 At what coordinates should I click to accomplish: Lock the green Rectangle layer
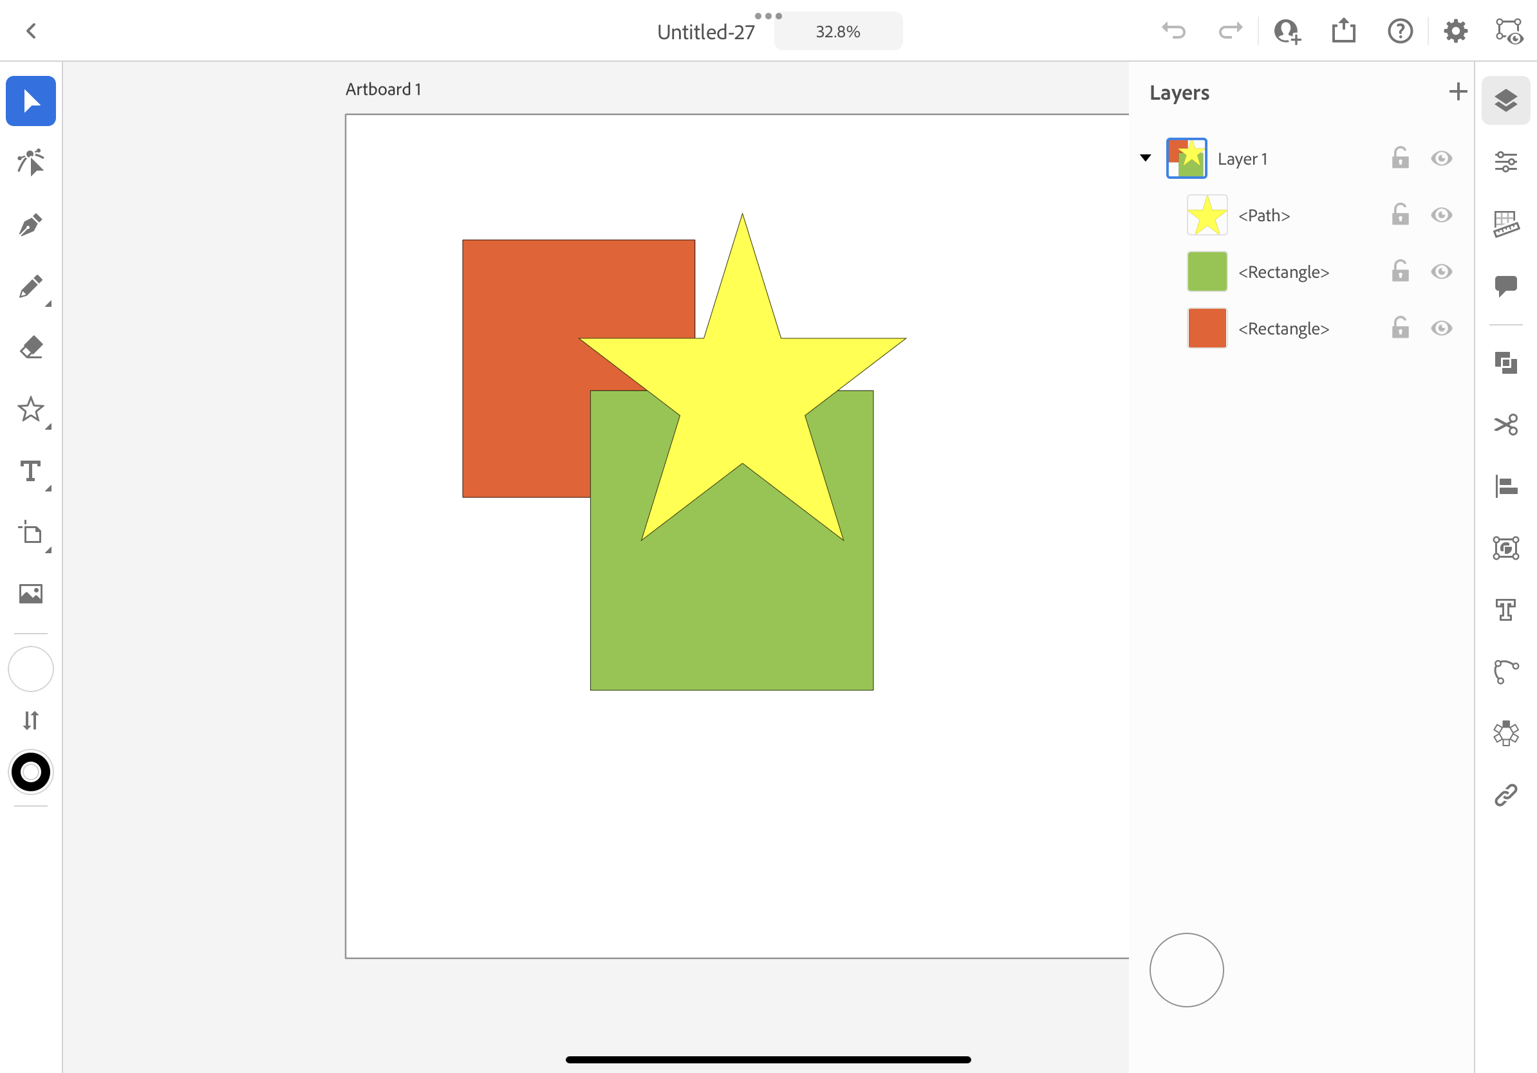[1400, 271]
